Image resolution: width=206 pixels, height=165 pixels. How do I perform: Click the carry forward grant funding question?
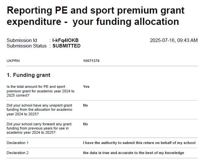click(39, 128)
